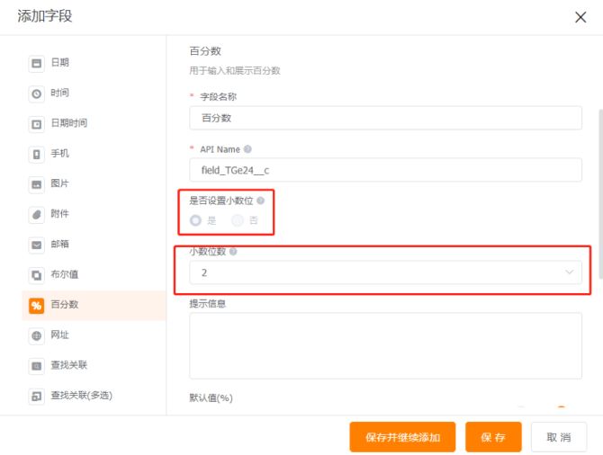Cancel with the 取消 button
This screenshot has height=455, width=603.
559,437
